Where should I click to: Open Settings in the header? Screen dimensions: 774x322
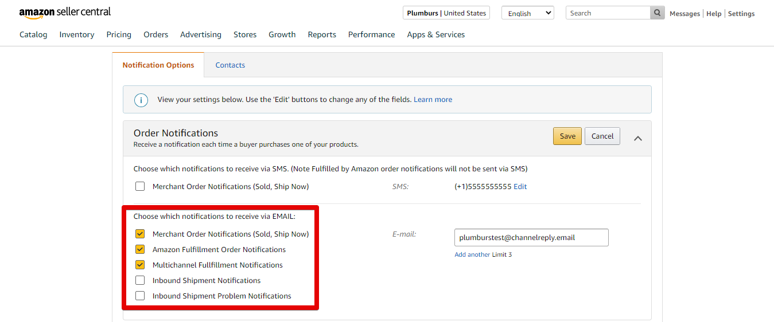pyautogui.click(x=741, y=14)
